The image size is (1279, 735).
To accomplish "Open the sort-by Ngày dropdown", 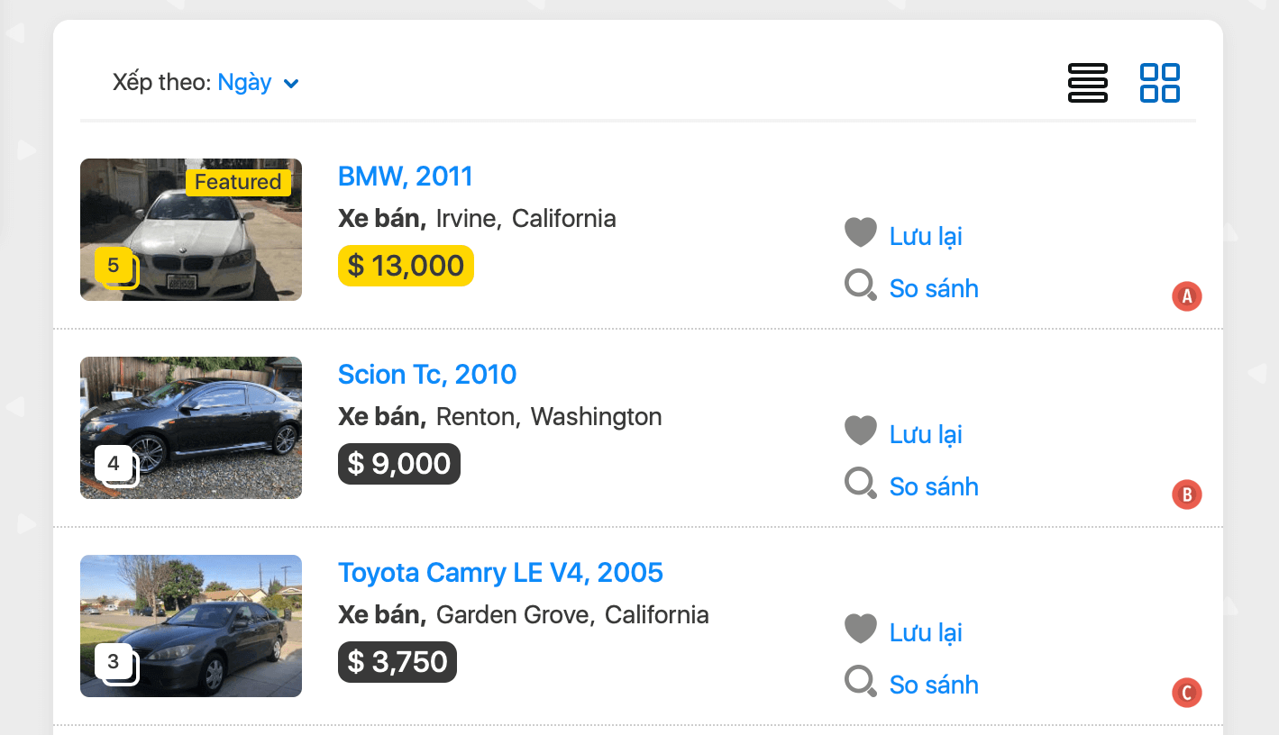I will coord(245,83).
